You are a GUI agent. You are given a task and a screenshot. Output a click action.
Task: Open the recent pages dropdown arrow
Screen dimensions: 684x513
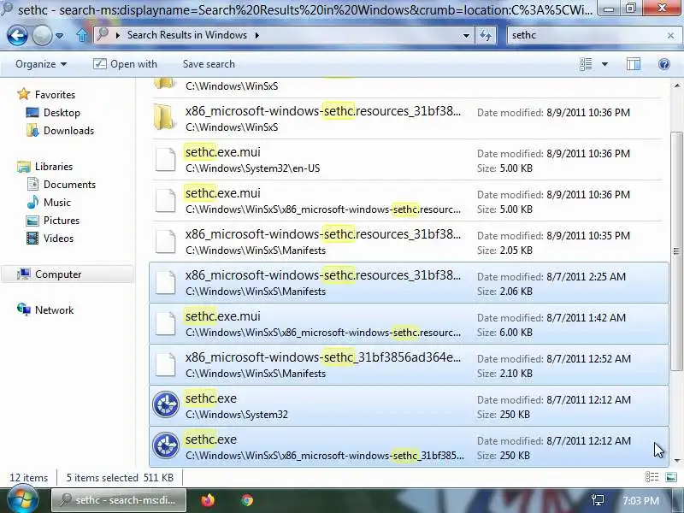click(60, 36)
